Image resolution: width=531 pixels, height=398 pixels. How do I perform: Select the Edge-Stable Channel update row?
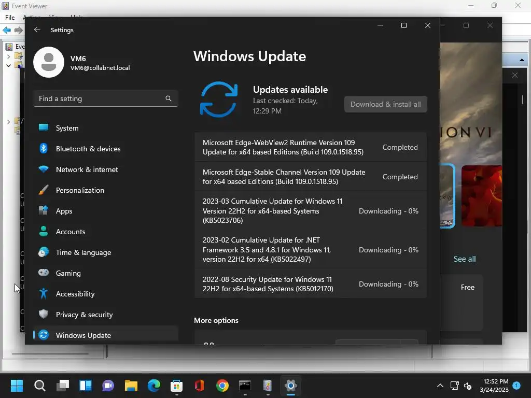(310, 177)
